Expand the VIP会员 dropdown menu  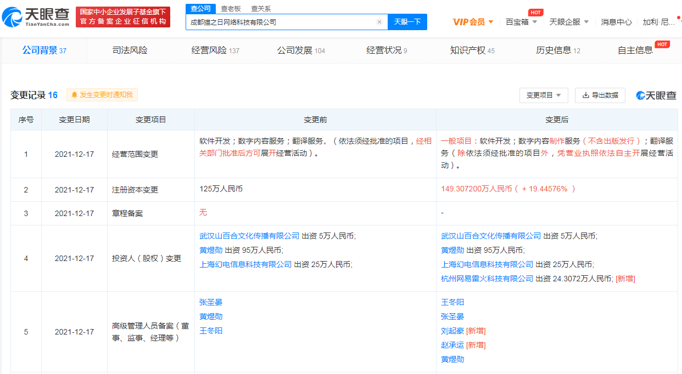pyautogui.click(x=473, y=22)
